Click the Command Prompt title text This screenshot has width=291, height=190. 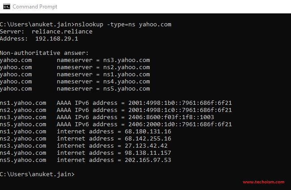click(35, 7)
